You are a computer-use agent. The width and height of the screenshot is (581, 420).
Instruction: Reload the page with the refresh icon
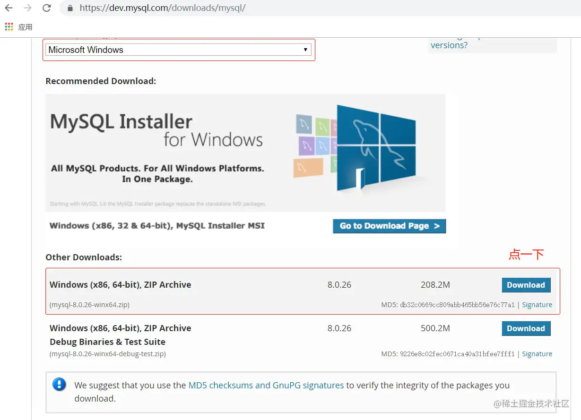coord(46,8)
